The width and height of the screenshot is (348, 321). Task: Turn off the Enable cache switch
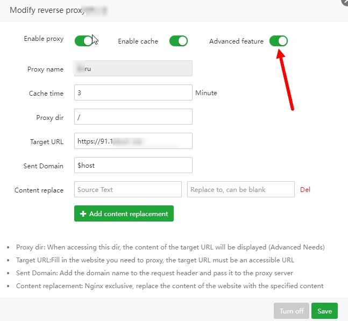[178, 41]
